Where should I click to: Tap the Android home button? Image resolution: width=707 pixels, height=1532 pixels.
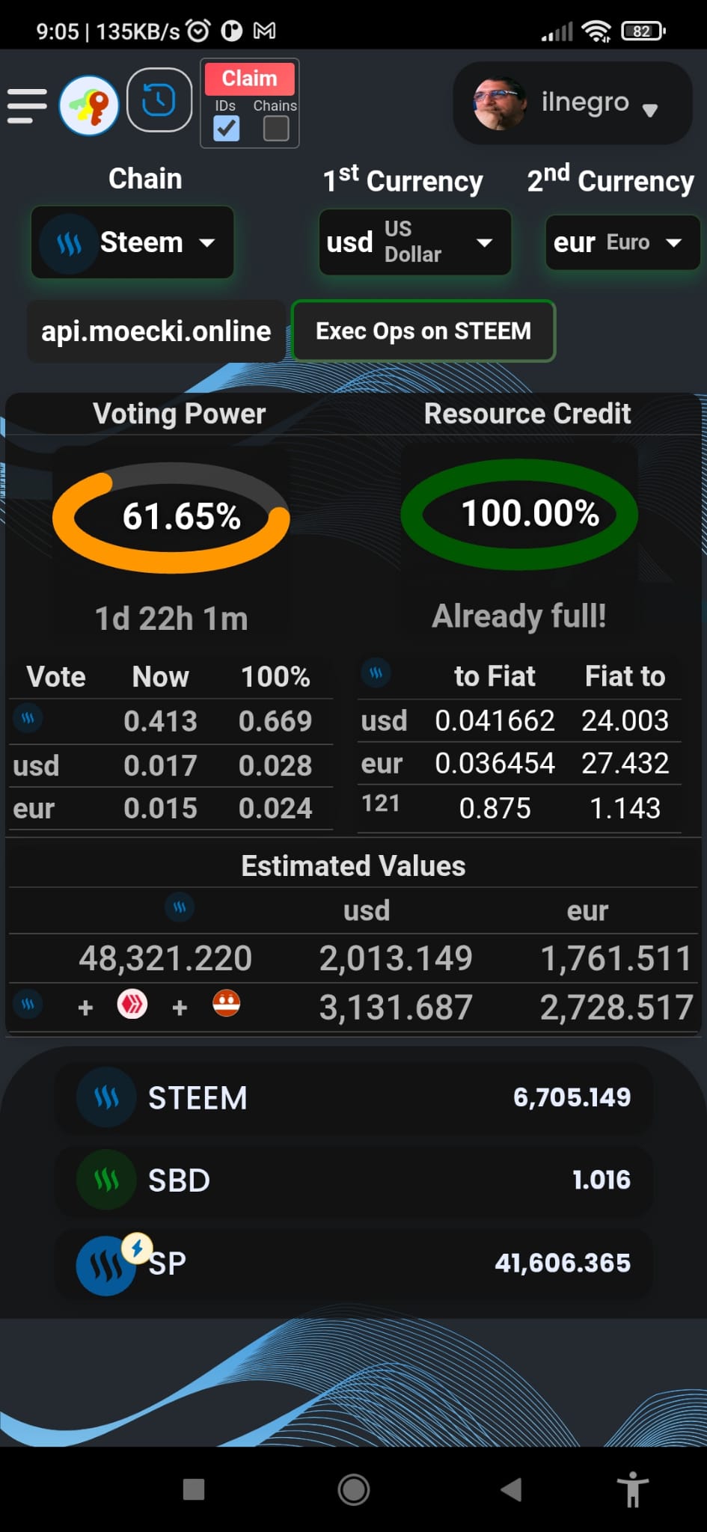point(353,1489)
